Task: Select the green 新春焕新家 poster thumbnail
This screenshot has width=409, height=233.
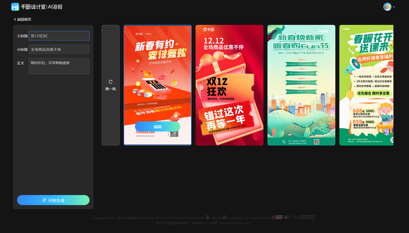Action: click(301, 85)
